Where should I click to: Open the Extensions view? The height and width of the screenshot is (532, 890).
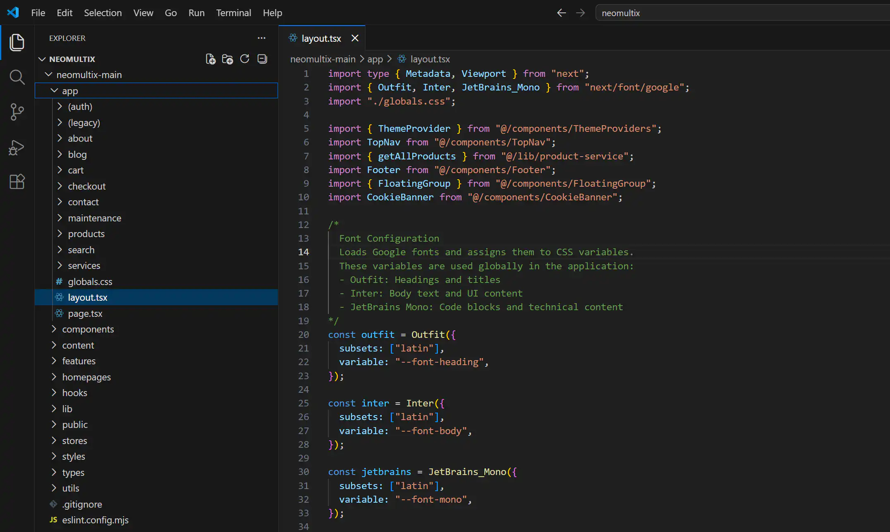[17, 182]
